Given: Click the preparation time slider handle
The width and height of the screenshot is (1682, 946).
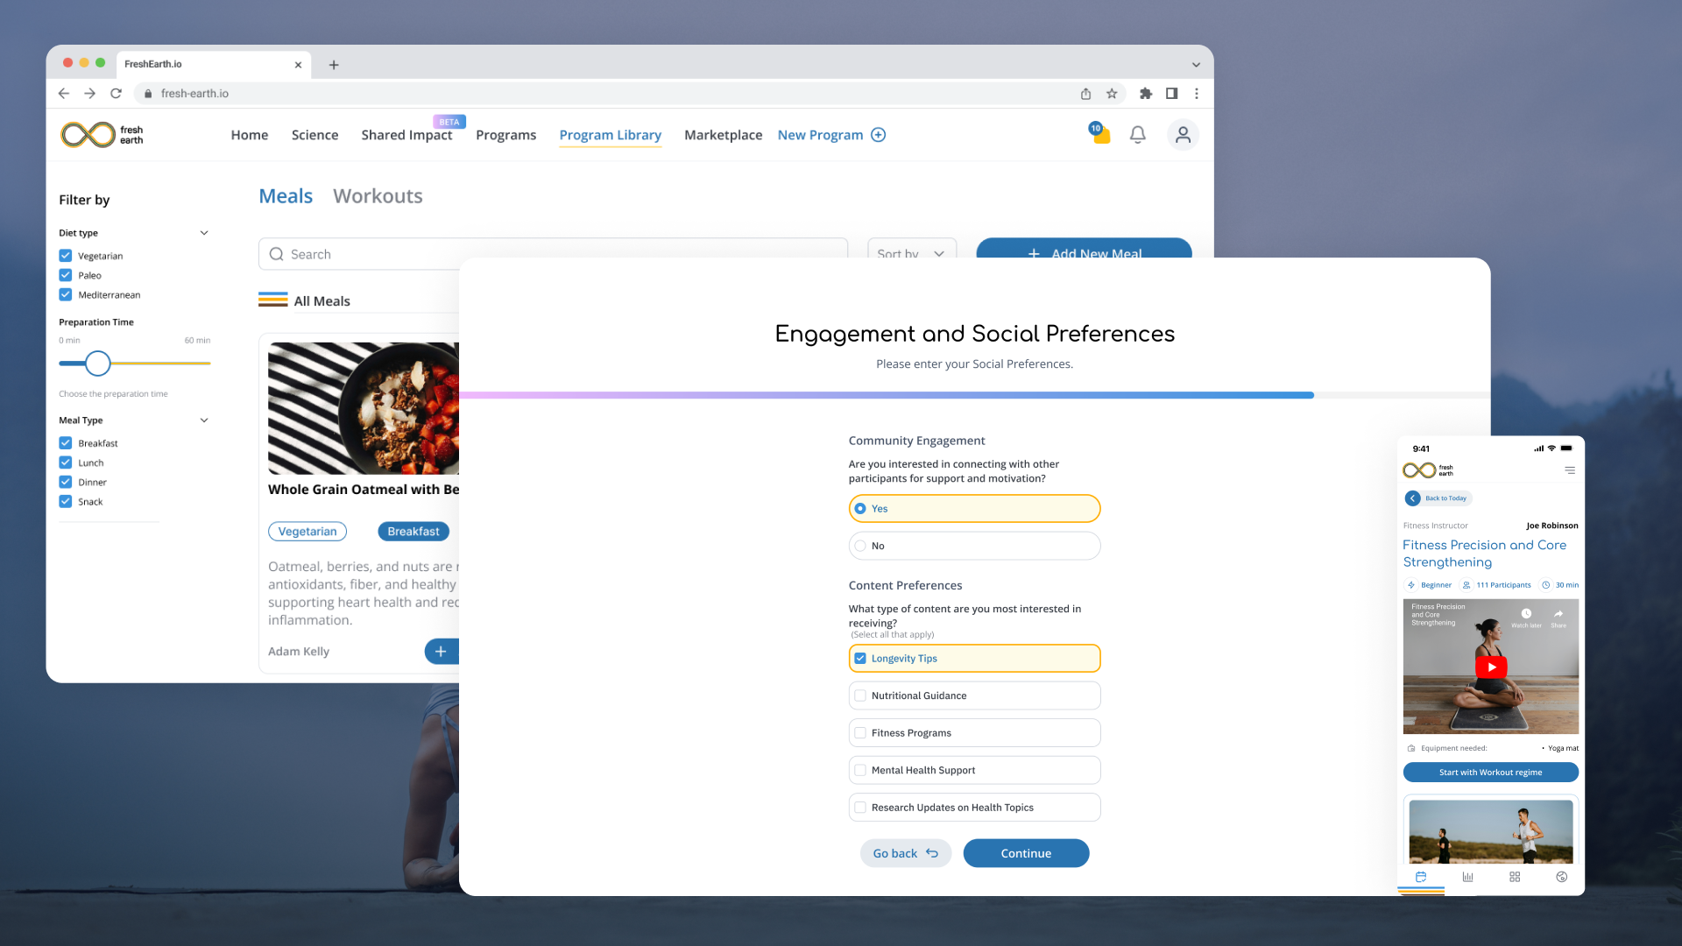Looking at the screenshot, I should [x=98, y=363].
